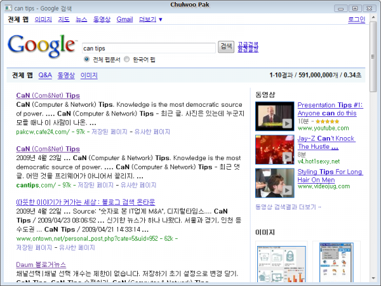Screen dimensions: 381x286
Task: Click the window icon in the title bar
Action: (x=8, y=8)
